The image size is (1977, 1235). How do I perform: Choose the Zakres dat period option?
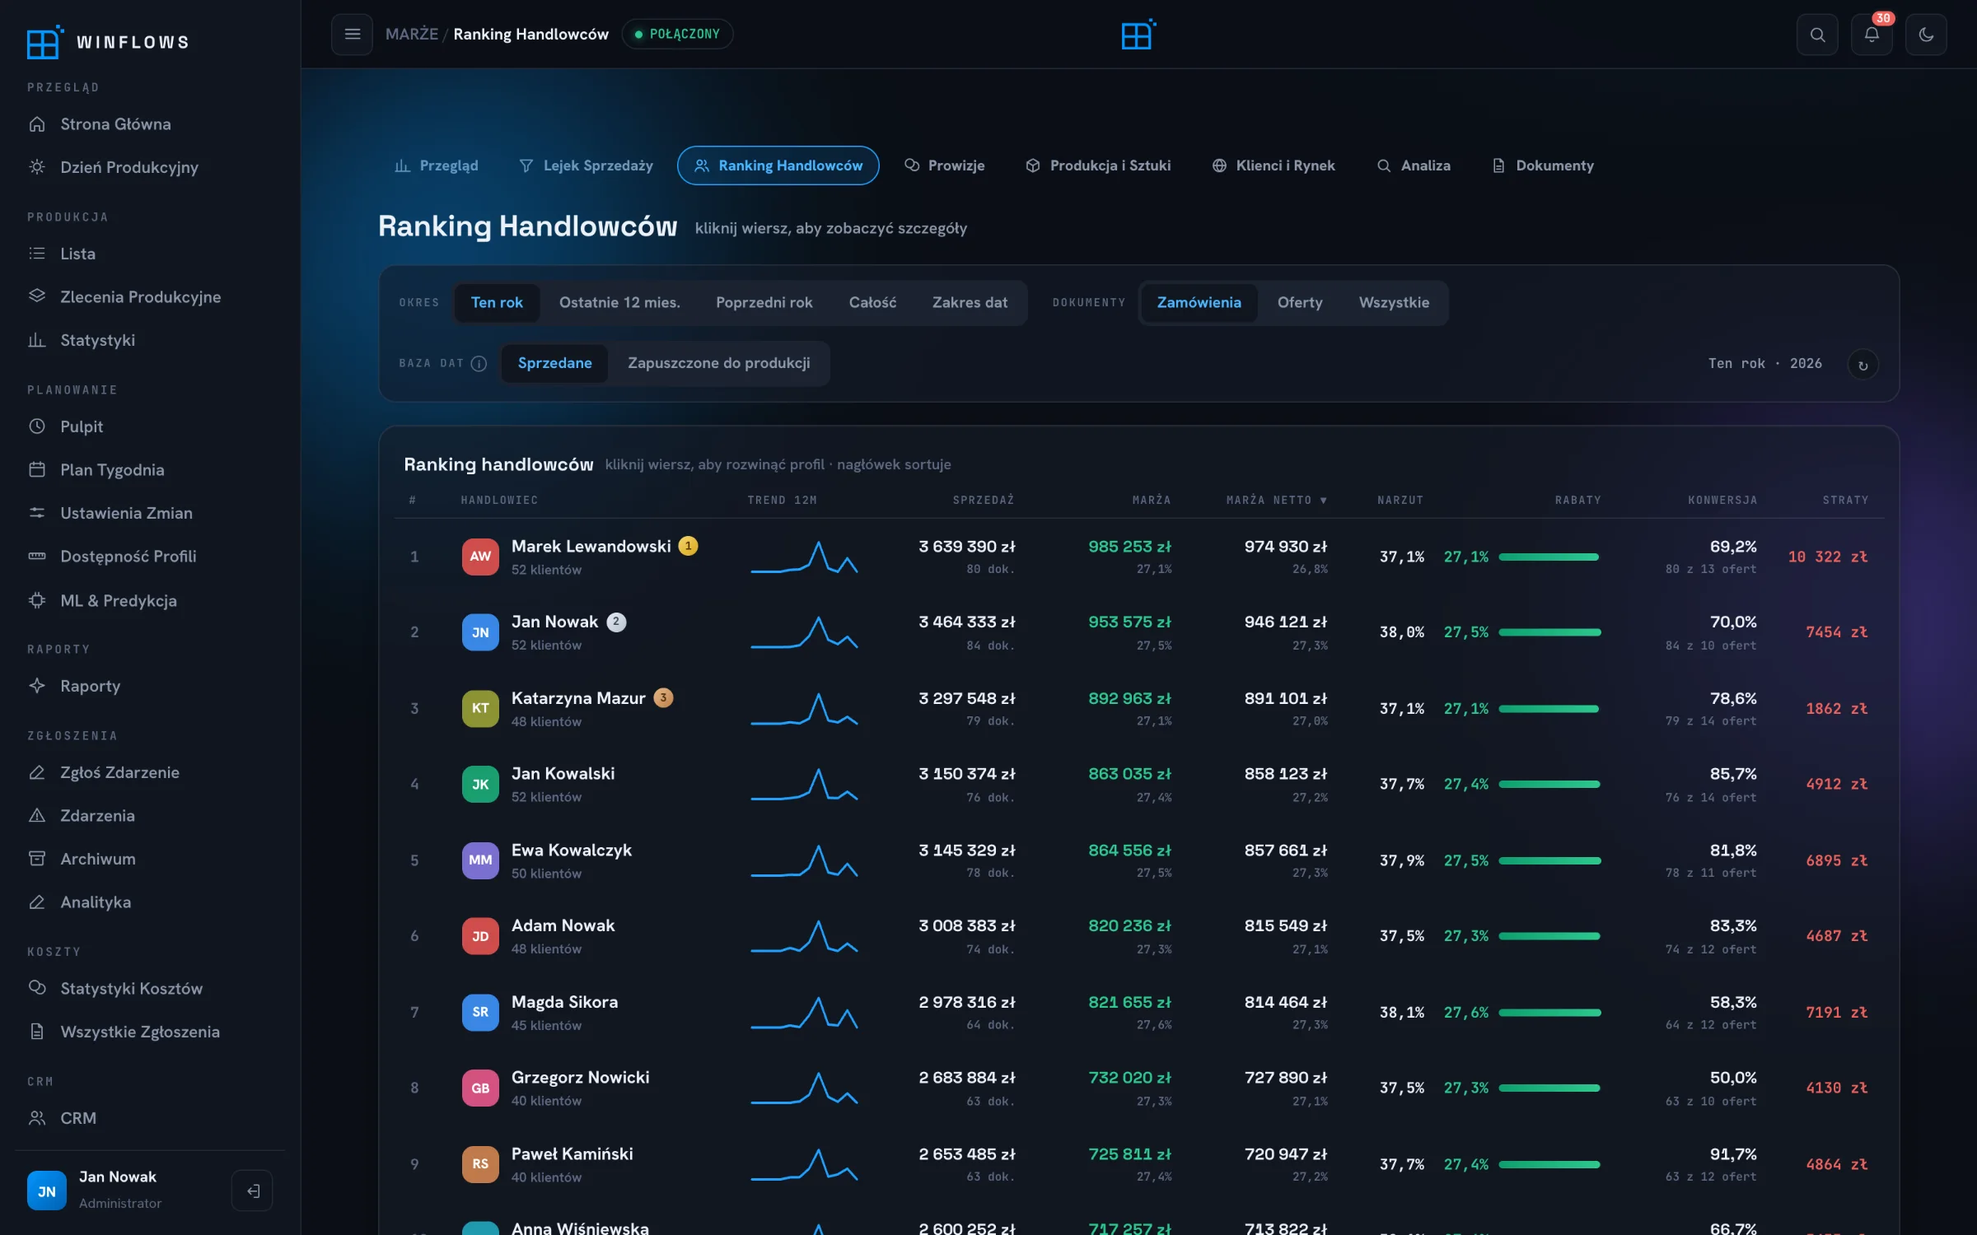(970, 303)
